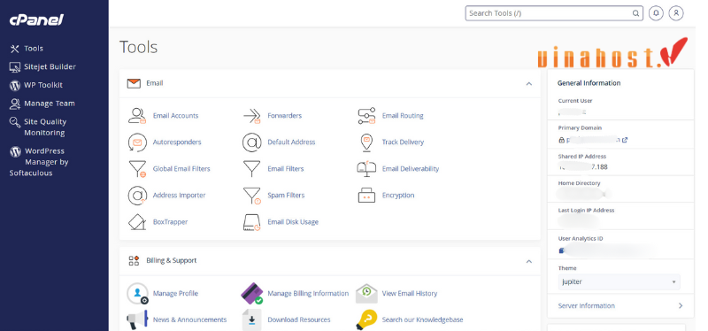Open WordPress Manager by Softaculous

(39, 162)
